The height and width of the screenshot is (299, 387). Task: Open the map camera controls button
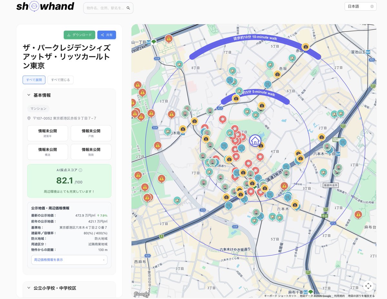tap(368, 286)
